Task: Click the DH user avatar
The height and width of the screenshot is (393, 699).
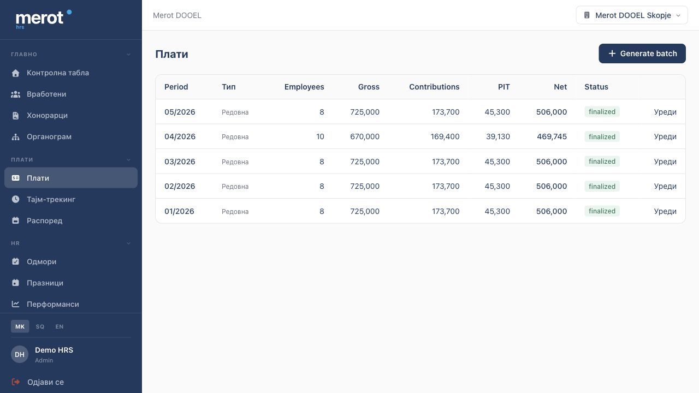Action: pos(20,354)
